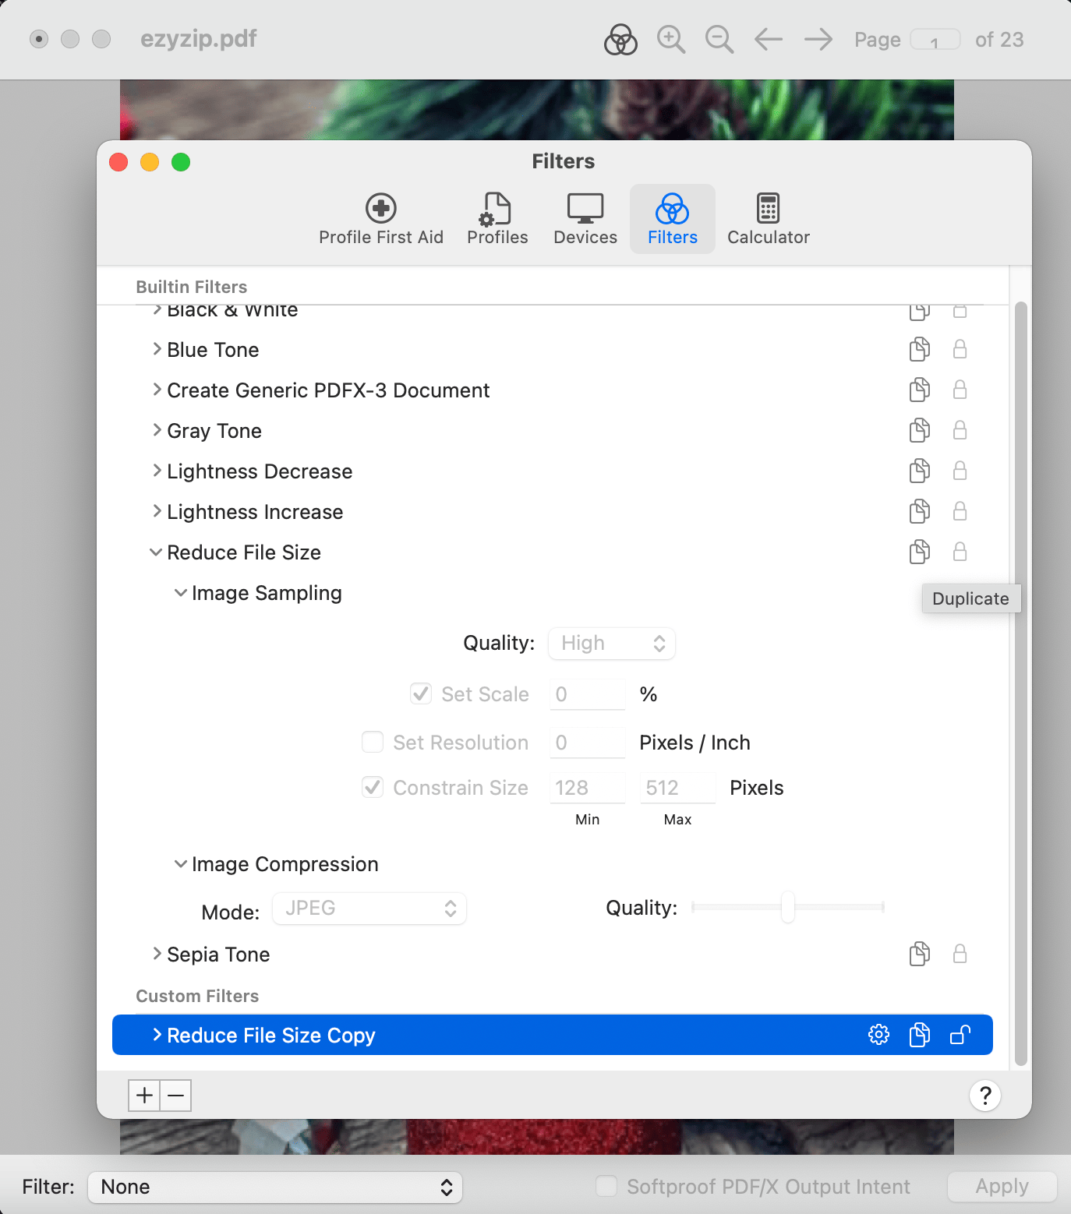Viewport: 1071px width, 1214px height.
Task: Click the page number input field
Action: coord(938,39)
